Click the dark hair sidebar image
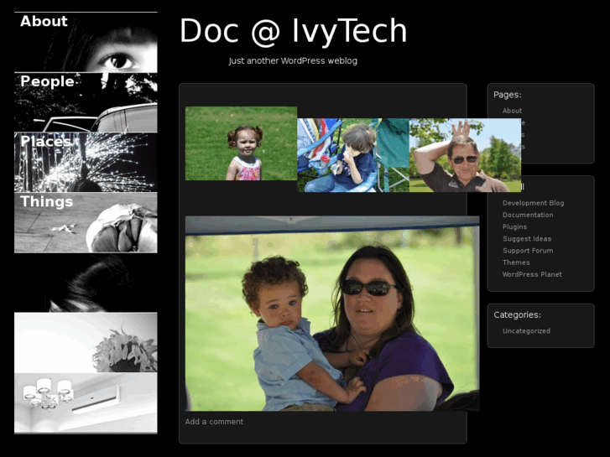This screenshot has height=457, width=610. [x=86, y=283]
